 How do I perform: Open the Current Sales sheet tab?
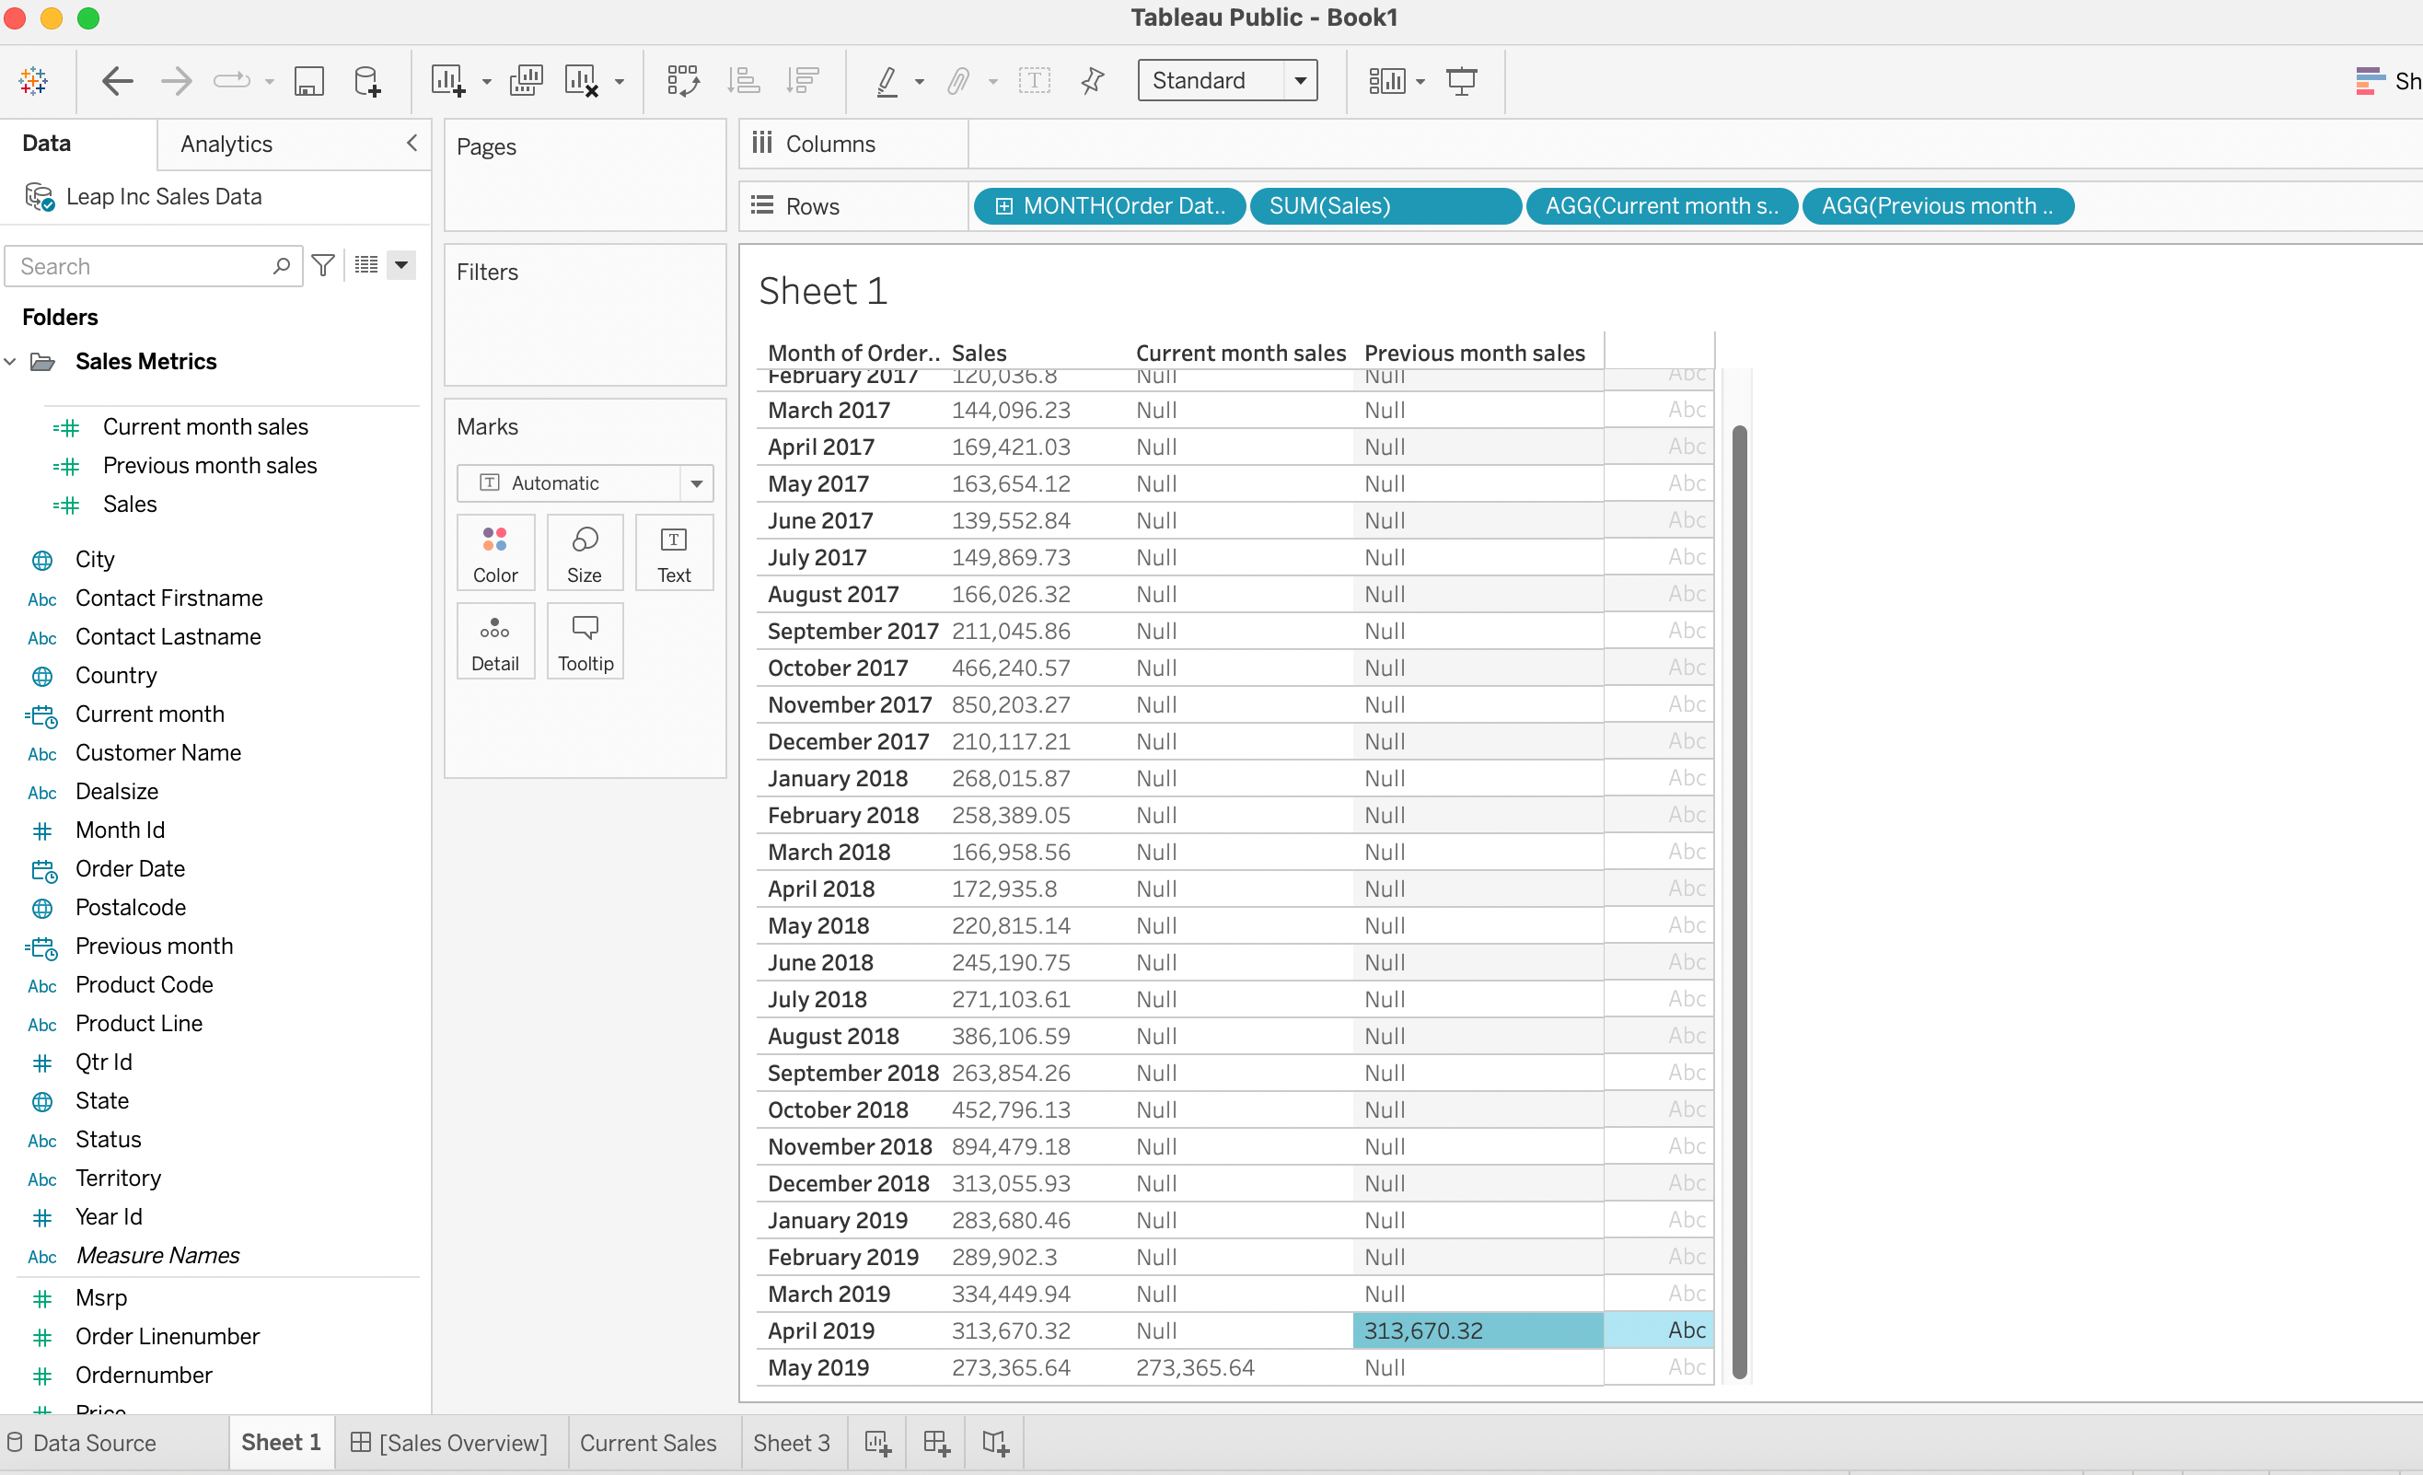tap(648, 1443)
